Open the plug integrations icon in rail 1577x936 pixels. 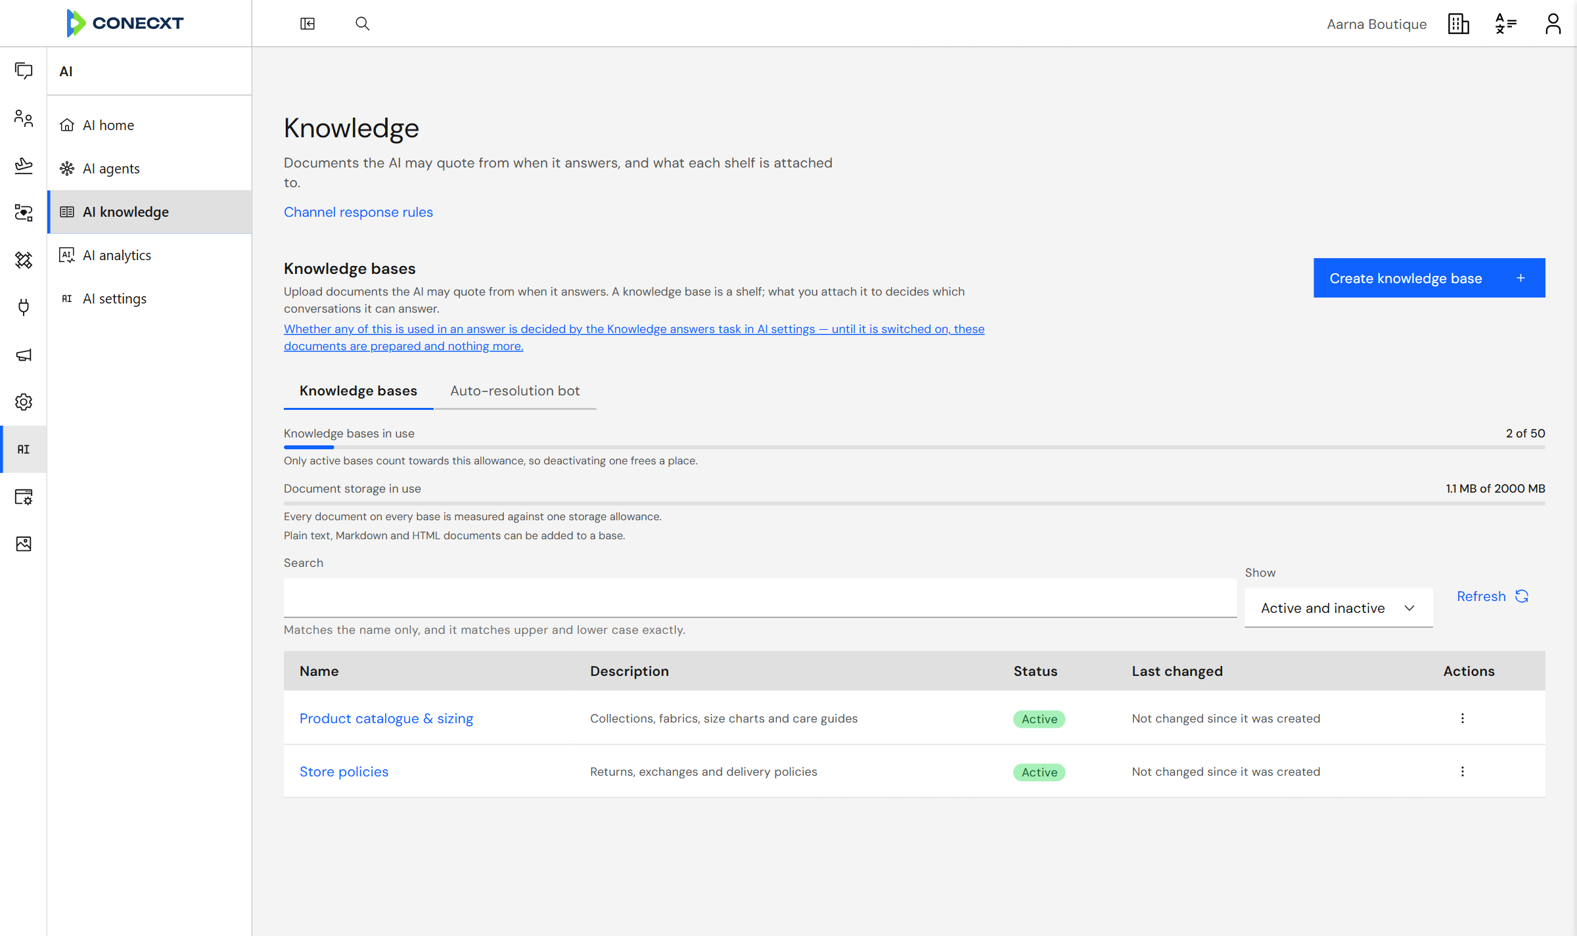pyautogui.click(x=24, y=307)
